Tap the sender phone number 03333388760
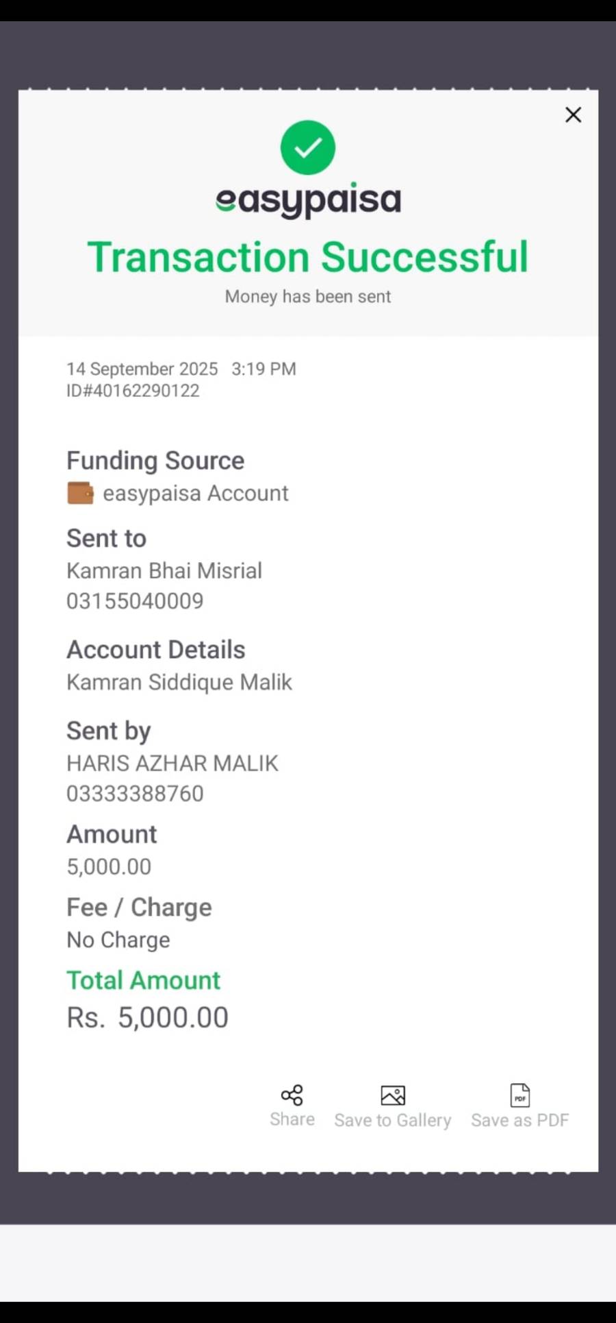Screen dimensions: 616x1323 point(135,794)
